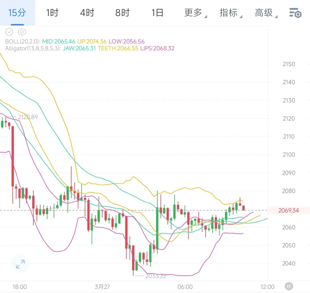Switch to the 4时 timeframe
Viewport: 310px width, 293px height.
pyautogui.click(x=87, y=13)
